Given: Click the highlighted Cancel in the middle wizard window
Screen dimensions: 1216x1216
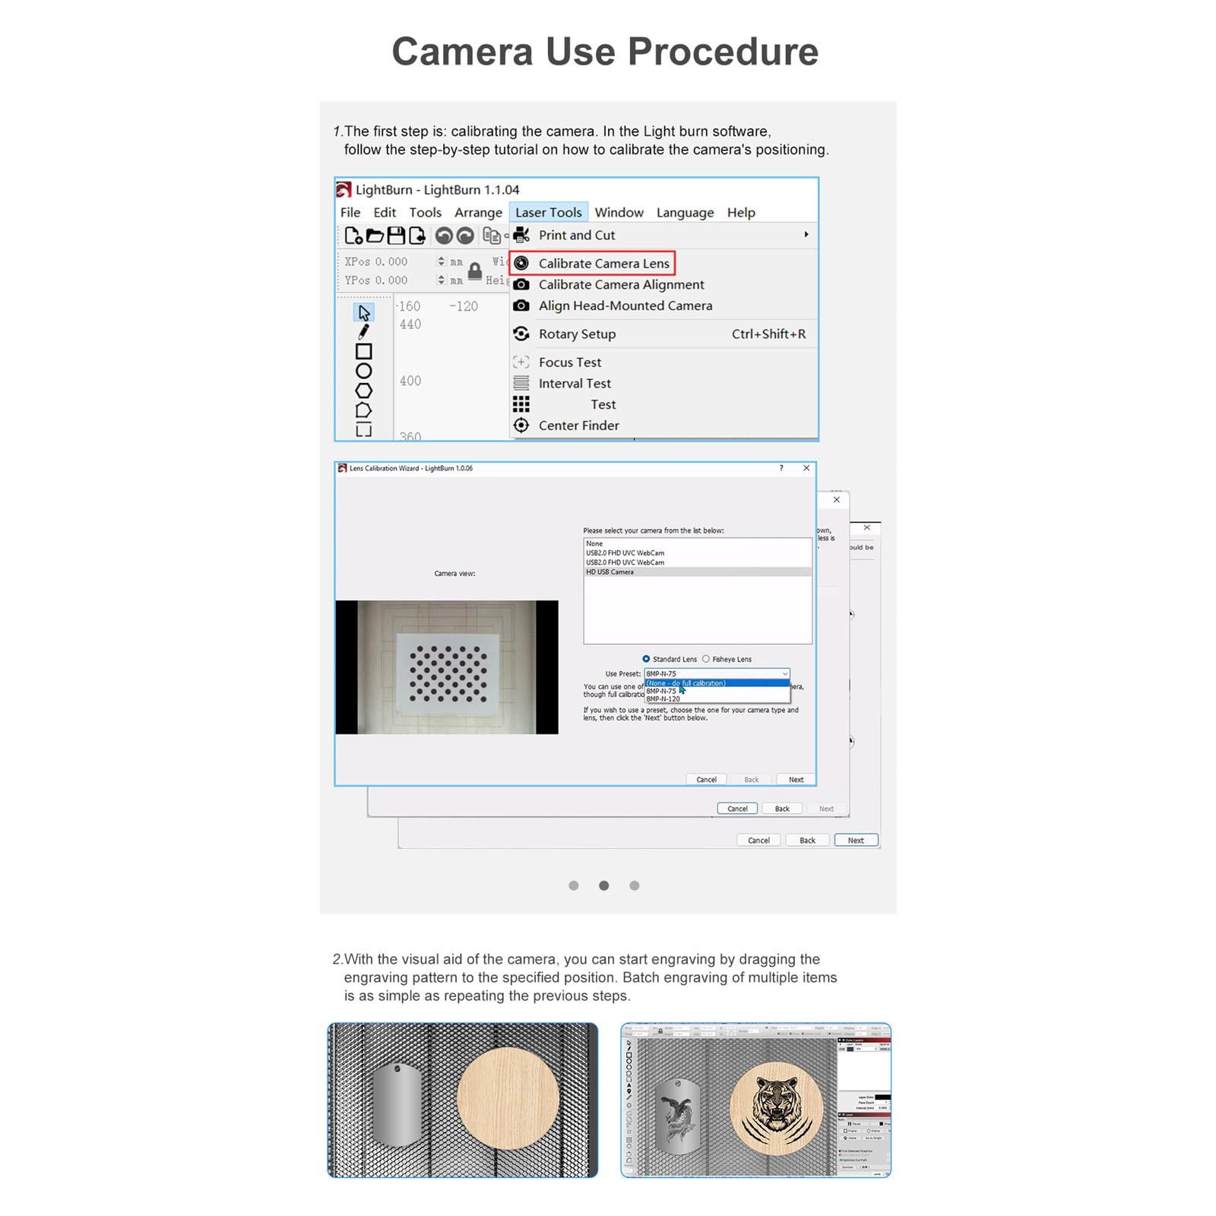Looking at the screenshot, I should pos(738,809).
